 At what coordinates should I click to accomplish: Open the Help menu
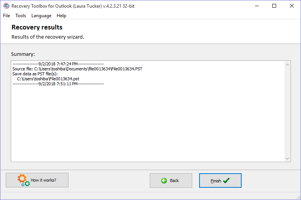[x=61, y=16]
